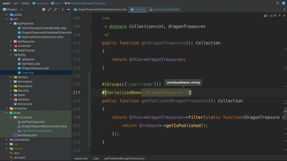Viewport: 287px width, 161px height.
Task: Click 'user:read' string on line 216
Action: 140,84
